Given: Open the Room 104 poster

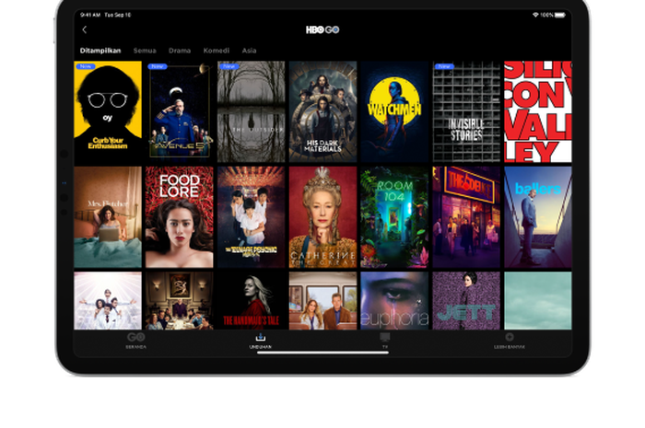Looking at the screenshot, I should pyautogui.click(x=394, y=217).
